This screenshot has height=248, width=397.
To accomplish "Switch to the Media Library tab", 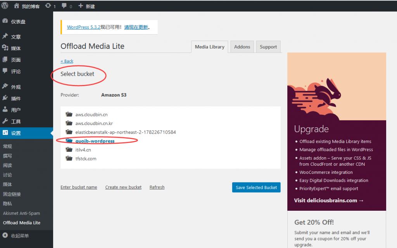I will click(x=210, y=47).
